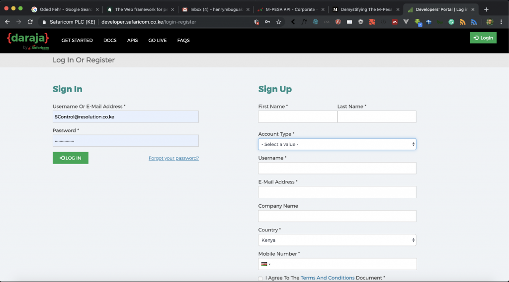Click the Username Or E-Mail Address field
The width and height of the screenshot is (509, 282).
(x=126, y=117)
